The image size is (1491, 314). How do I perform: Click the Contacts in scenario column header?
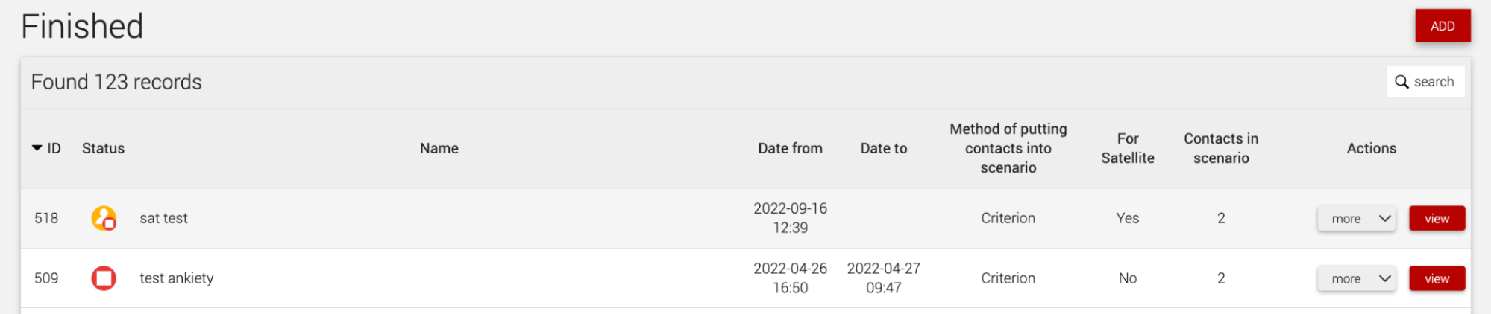click(x=1221, y=148)
